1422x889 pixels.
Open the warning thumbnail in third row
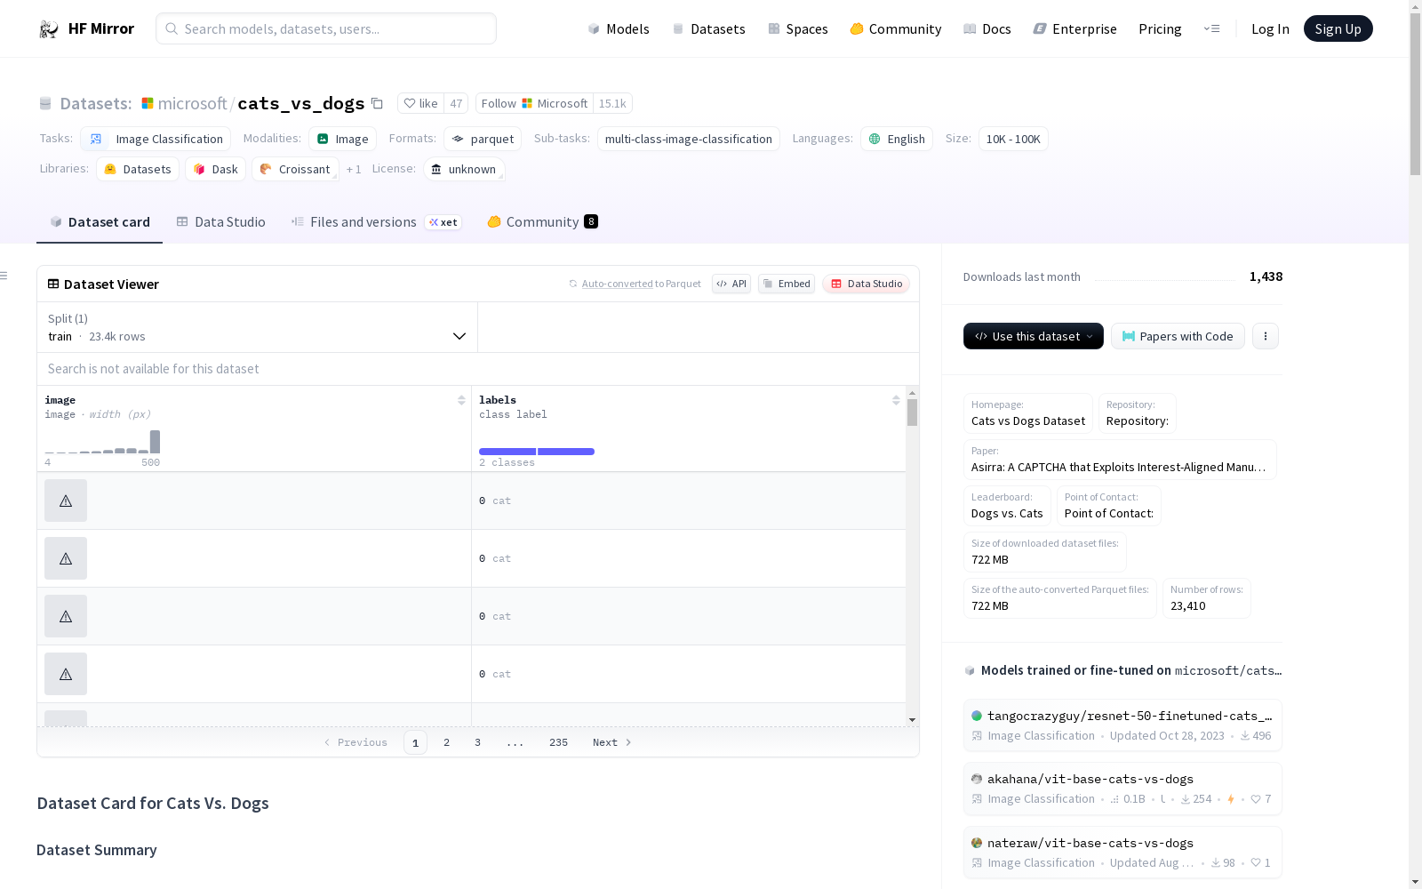pos(66,616)
